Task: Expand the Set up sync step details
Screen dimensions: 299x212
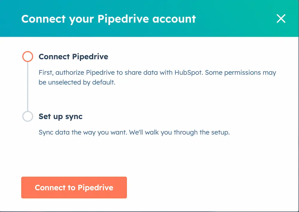Action: (x=60, y=116)
